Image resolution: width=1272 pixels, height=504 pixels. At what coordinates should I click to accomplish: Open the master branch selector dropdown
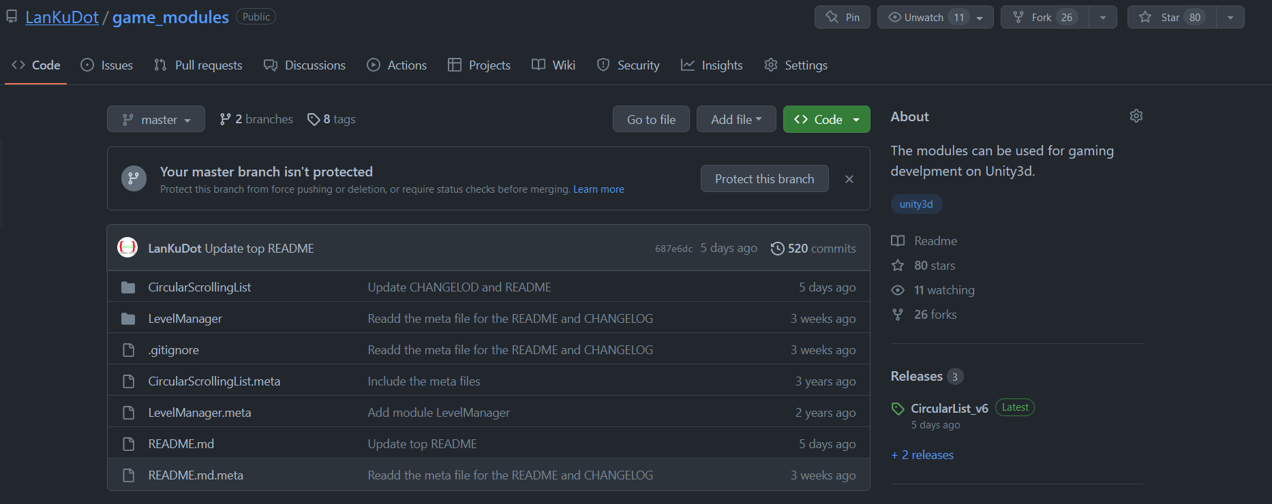(156, 119)
